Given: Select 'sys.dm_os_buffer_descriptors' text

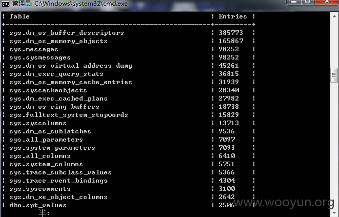Looking at the screenshot, I should pos(67,33).
